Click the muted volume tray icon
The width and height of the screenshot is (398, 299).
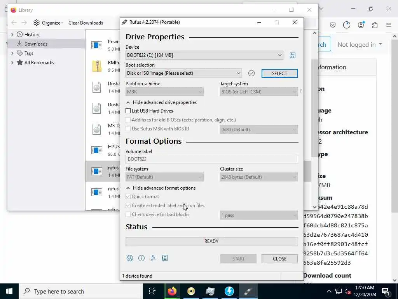[347, 291]
